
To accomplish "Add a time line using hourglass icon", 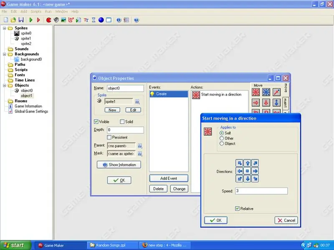I will coord(94,20).
